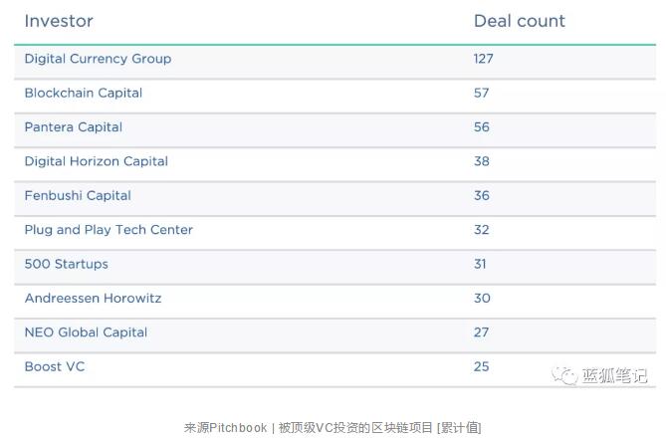
Task: Open the Andreessen Horowitz entry
Action: [x=93, y=299]
